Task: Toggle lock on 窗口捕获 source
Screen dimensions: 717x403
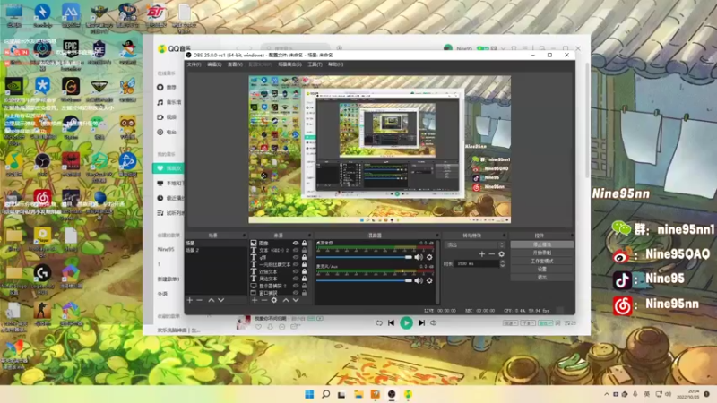Action: (x=304, y=293)
